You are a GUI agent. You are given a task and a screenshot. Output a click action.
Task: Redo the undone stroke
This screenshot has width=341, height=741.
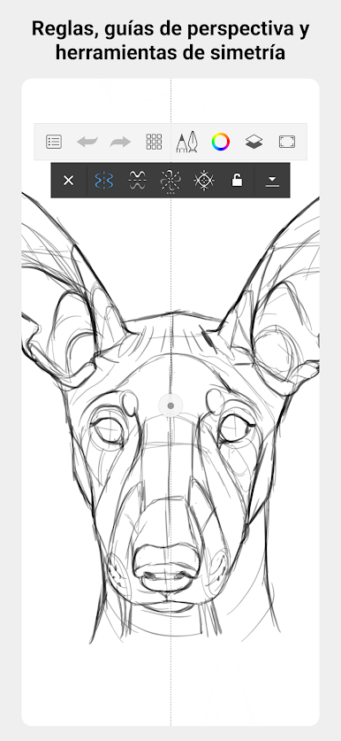tap(120, 142)
